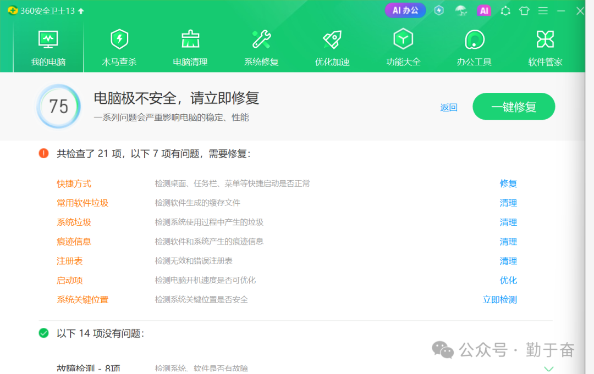
Task: Open the 木马查杀 shield icon
Action: 119,40
